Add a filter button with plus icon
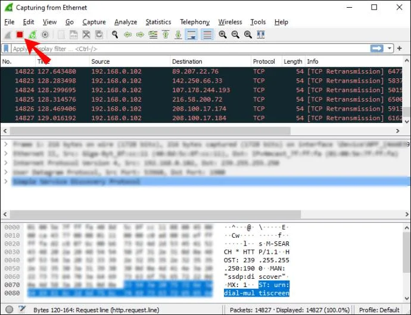This screenshot has width=411, height=315. pyautogui.click(x=400, y=48)
